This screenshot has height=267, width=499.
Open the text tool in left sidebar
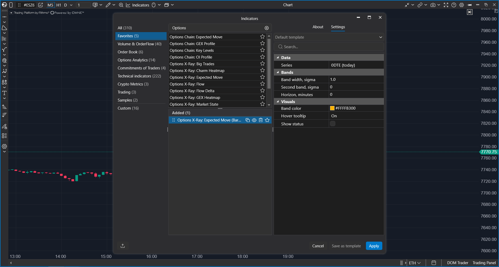click(4, 93)
